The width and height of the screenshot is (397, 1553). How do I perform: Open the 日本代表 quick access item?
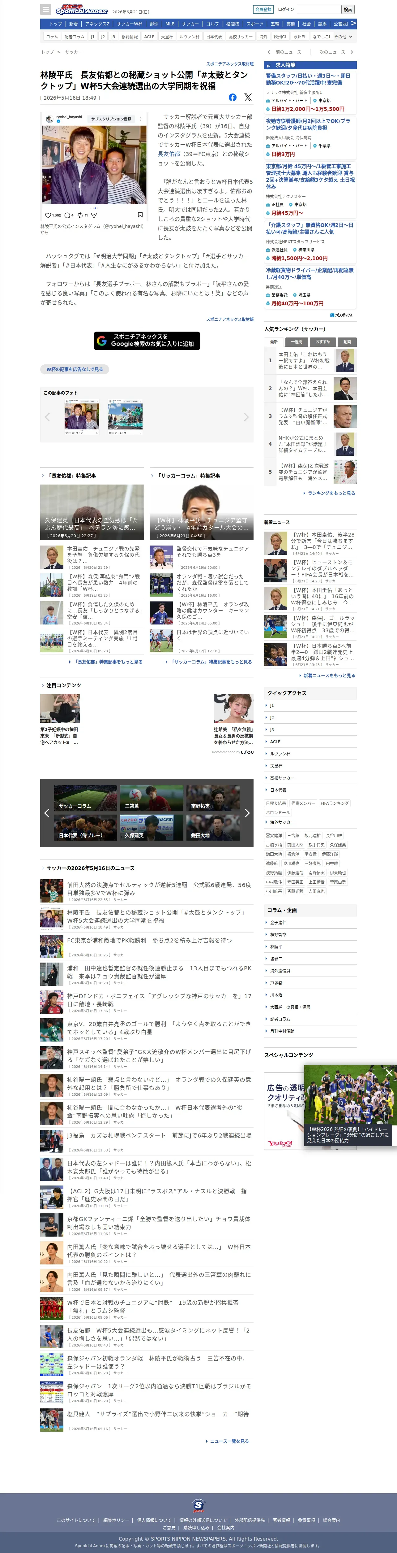(310, 790)
